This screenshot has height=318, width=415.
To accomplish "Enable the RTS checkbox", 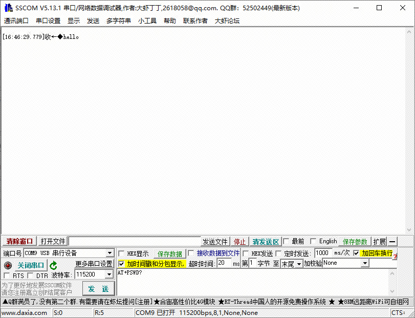I will (x=7, y=275).
